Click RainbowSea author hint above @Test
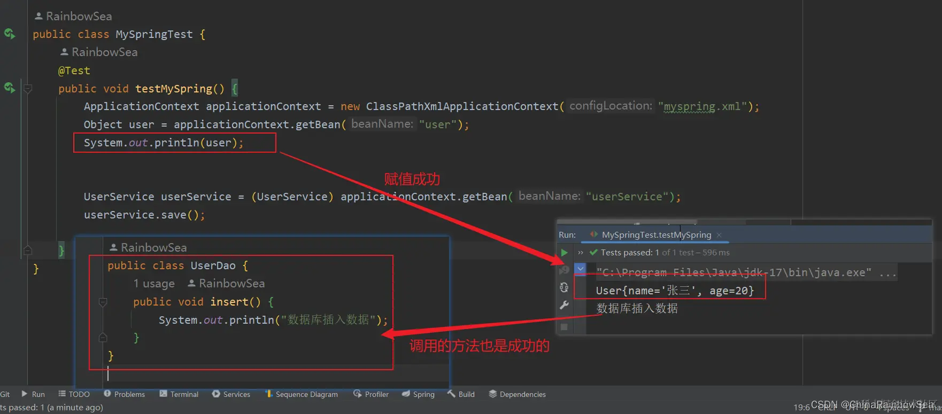The image size is (942, 414). 99,52
